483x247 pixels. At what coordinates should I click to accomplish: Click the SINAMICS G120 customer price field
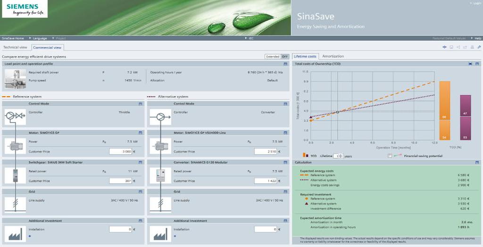pos(266,181)
